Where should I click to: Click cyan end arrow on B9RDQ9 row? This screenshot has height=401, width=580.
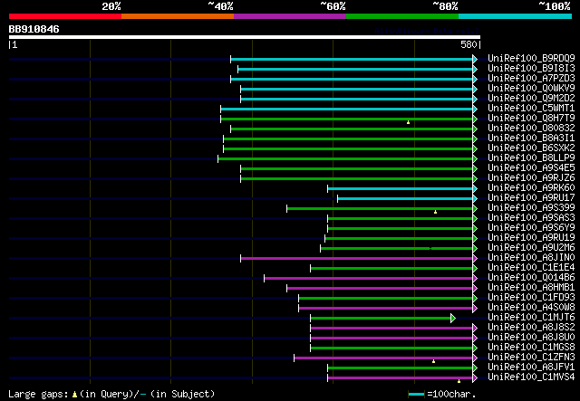click(475, 59)
